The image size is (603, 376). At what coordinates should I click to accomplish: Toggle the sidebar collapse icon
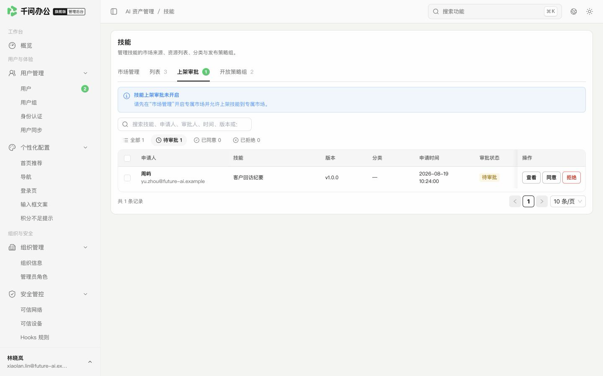coord(114,12)
